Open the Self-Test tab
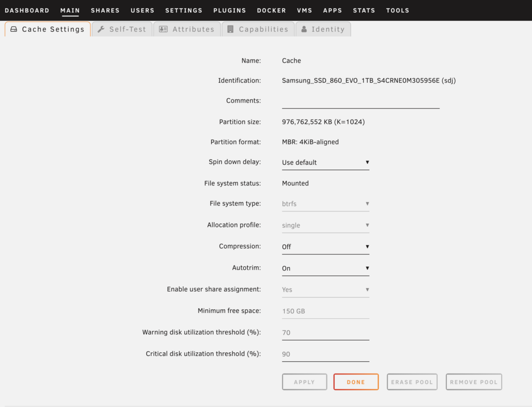Image resolution: width=532 pixels, height=407 pixels. 122,29
